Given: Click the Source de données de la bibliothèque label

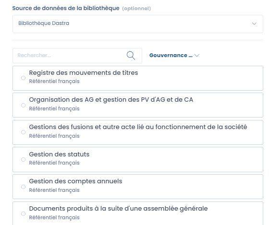Looking at the screenshot, I should [66, 8].
